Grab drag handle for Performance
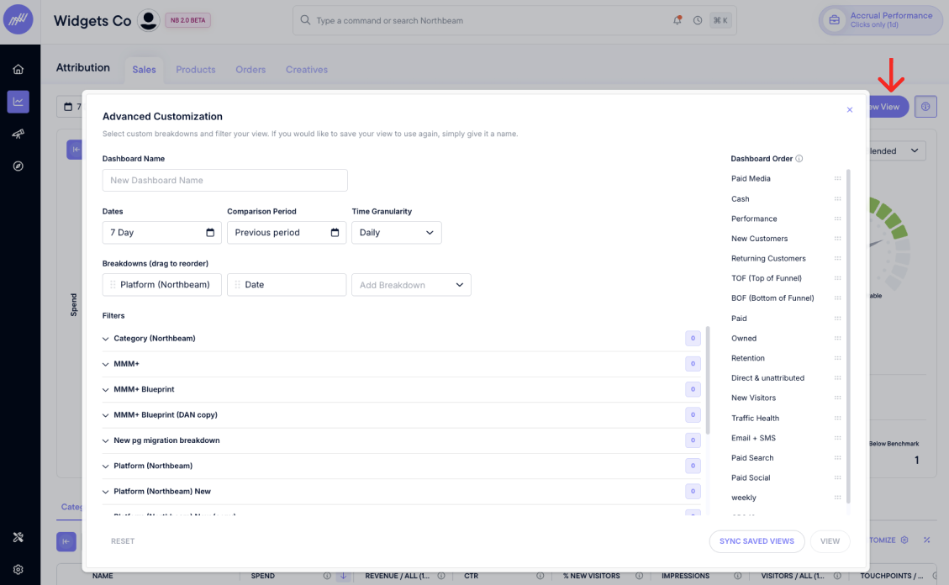The width and height of the screenshot is (949, 585). click(838, 219)
